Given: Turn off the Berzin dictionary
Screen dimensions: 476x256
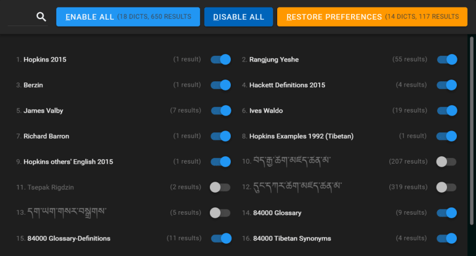Looking at the screenshot, I should (221, 85).
